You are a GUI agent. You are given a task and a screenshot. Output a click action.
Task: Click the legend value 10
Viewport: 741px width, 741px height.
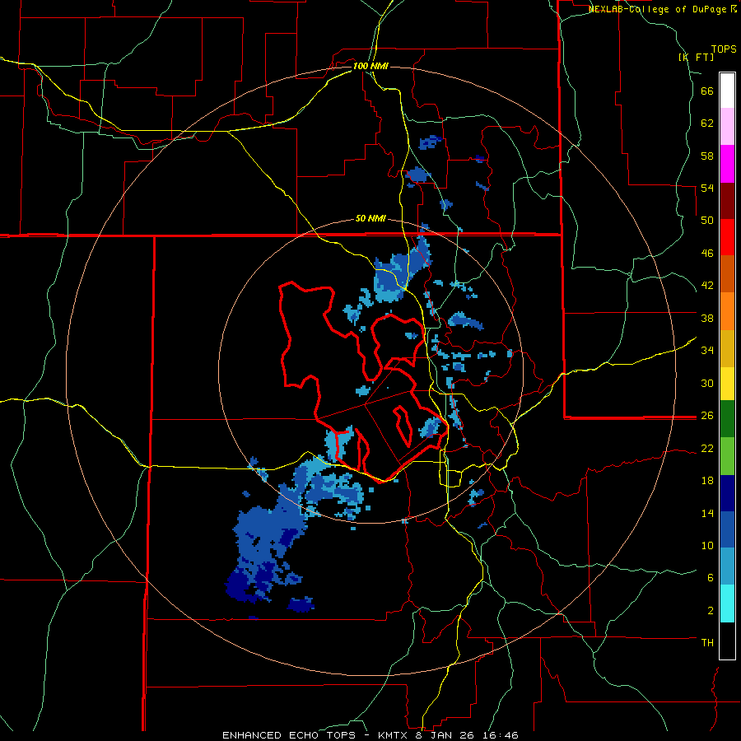pos(707,545)
